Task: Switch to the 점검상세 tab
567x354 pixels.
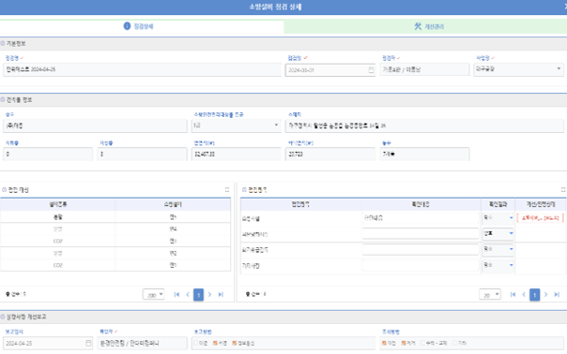Action: pos(142,26)
